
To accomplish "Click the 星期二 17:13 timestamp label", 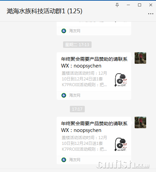I will (77, 44).
